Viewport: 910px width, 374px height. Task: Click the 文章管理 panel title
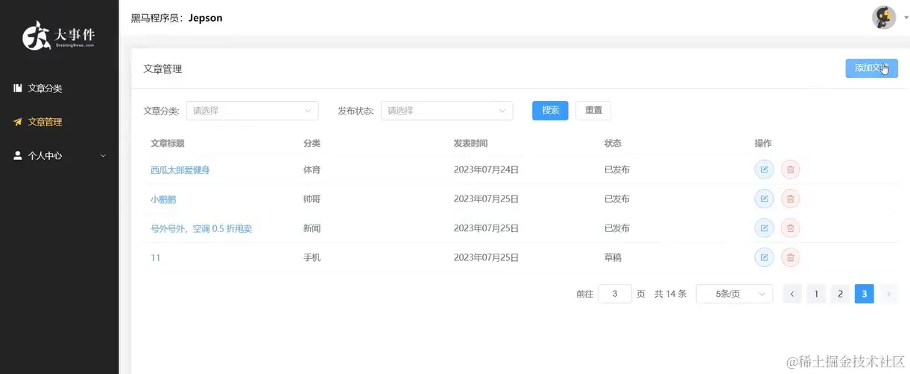[x=162, y=68]
